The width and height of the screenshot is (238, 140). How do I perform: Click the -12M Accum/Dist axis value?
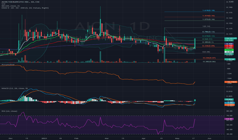click(x=229, y=74)
